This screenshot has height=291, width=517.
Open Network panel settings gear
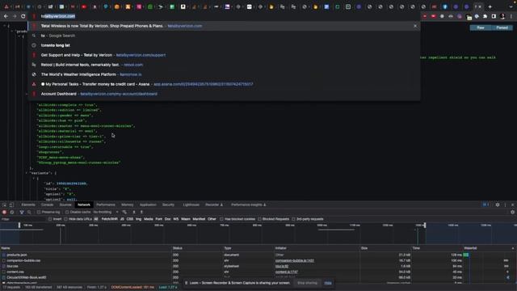512,212
